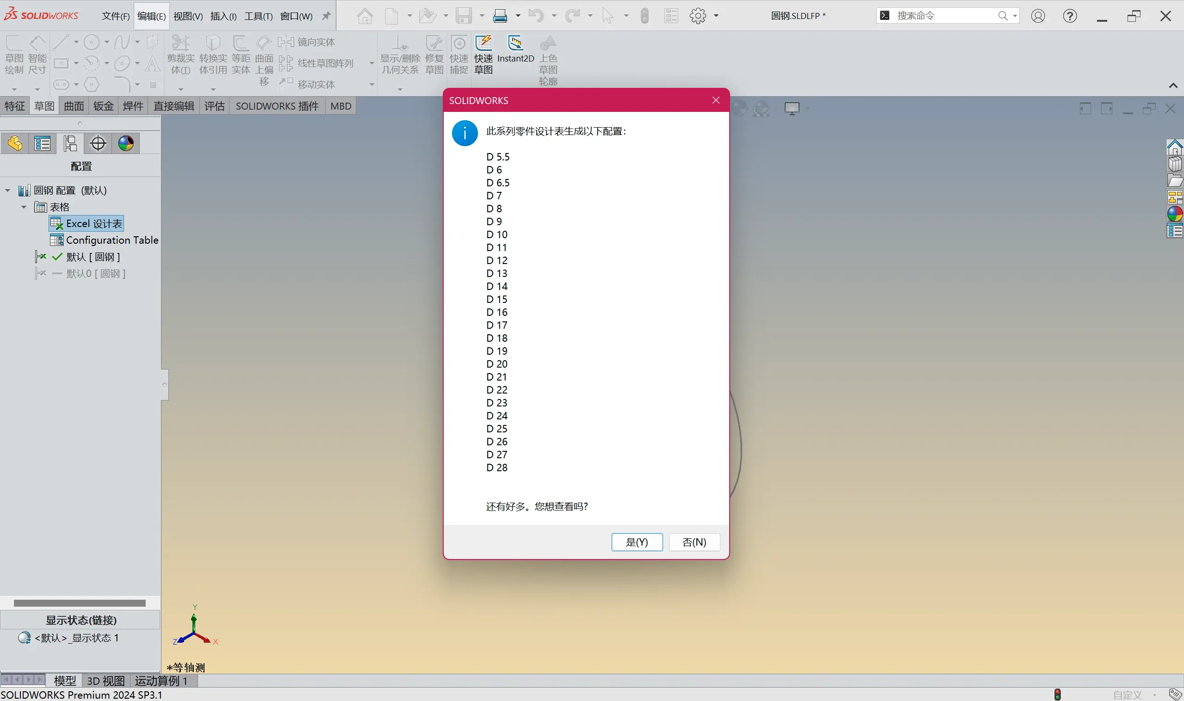This screenshot has width=1184, height=701.
Task: Click the Print icon in toolbar
Action: 500,16
